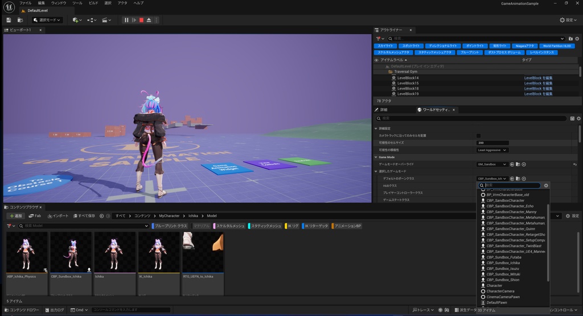Toggle the NiagaraアクタOutliner filter
The image size is (583, 316).
(524, 46)
